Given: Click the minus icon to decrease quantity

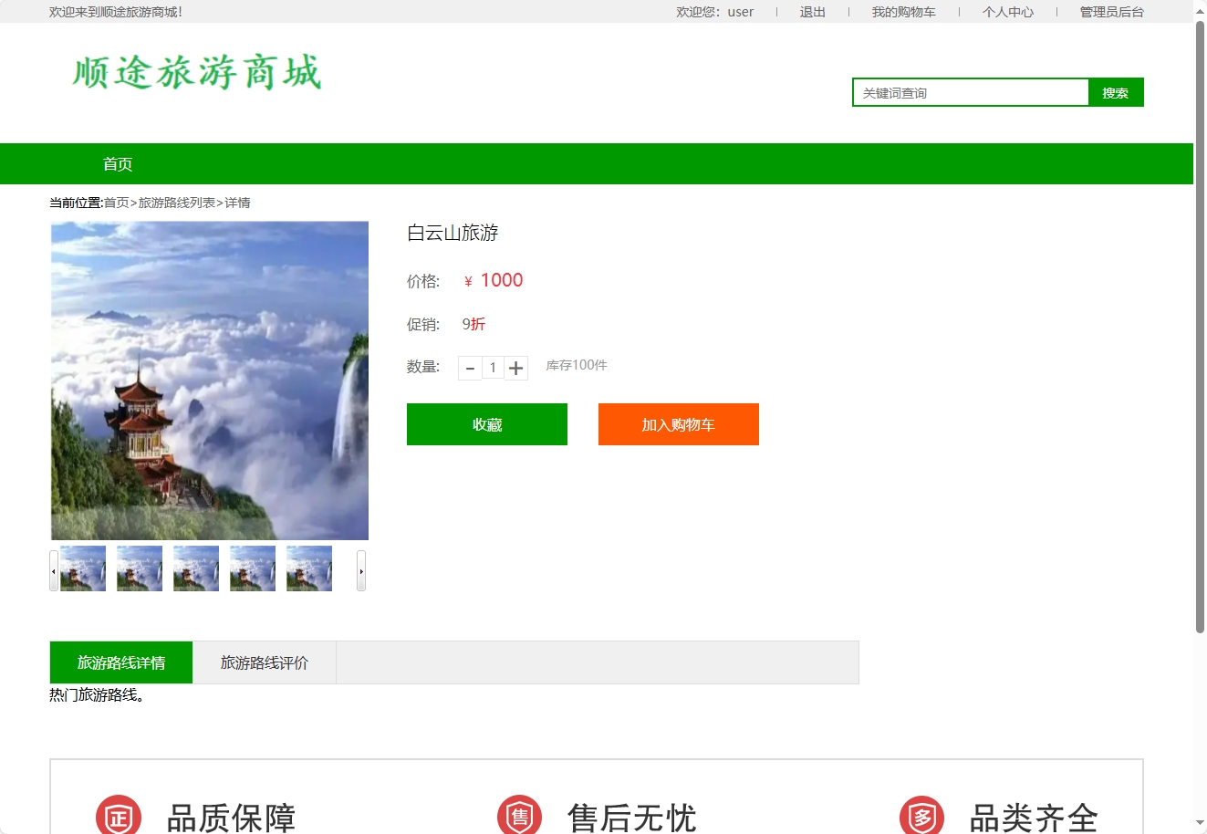Looking at the screenshot, I should pyautogui.click(x=470, y=368).
